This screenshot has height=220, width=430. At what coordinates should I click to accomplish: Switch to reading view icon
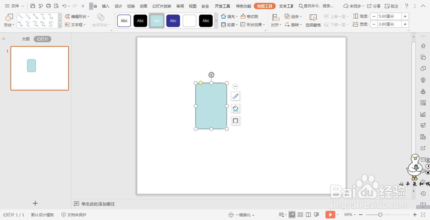coord(308,215)
